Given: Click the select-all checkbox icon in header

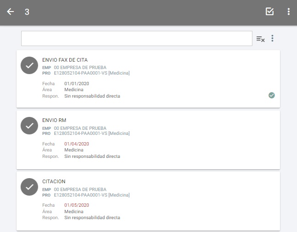Looking at the screenshot, I should 270,12.
